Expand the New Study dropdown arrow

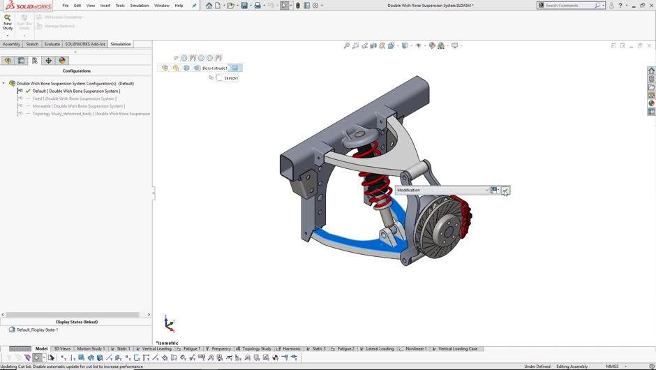click(8, 36)
